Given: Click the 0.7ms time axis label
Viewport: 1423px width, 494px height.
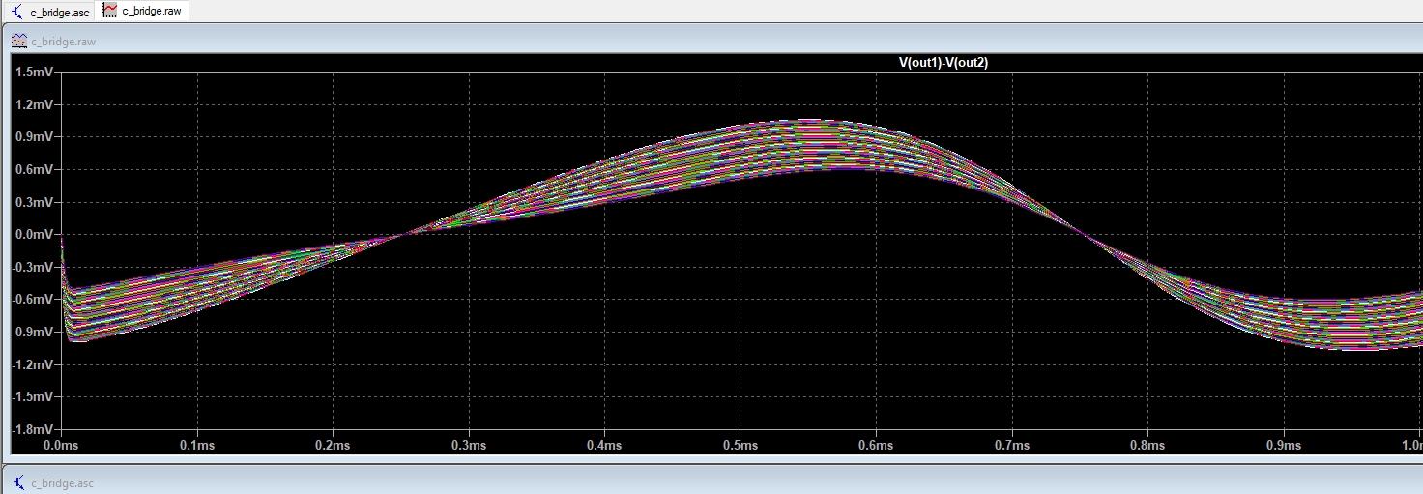Looking at the screenshot, I should pyautogui.click(x=1012, y=446).
